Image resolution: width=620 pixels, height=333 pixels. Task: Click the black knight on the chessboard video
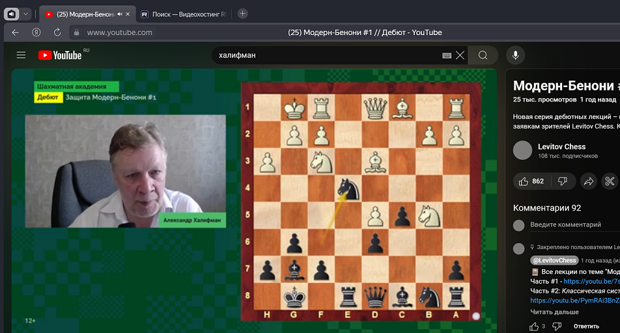click(x=348, y=189)
